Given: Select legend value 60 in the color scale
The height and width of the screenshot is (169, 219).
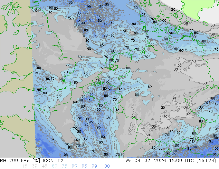Looking at the screenshot, I should coord(55,166).
